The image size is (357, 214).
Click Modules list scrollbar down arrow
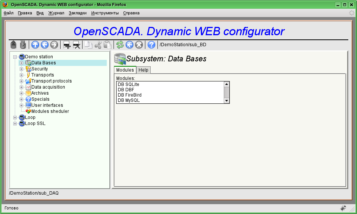[x=226, y=100]
